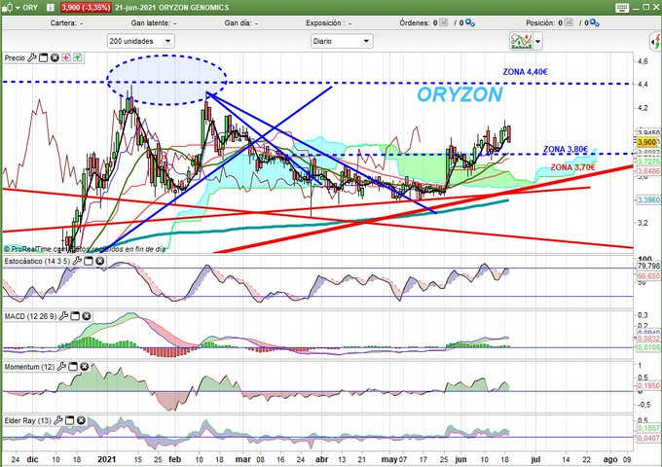Click the ZONA 4,40€ annotation text
Viewport: 662px width, 467px height.
point(525,72)
